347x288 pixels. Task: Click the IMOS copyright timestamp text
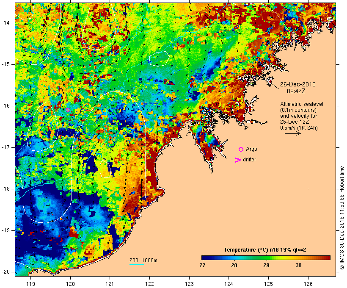pyautogui.click(x=342, y=218)
